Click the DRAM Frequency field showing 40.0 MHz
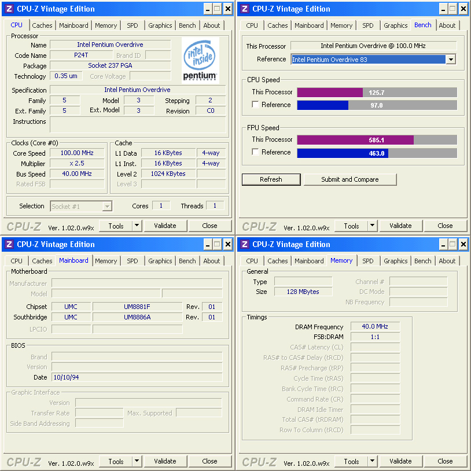 [x=374, y=326]
